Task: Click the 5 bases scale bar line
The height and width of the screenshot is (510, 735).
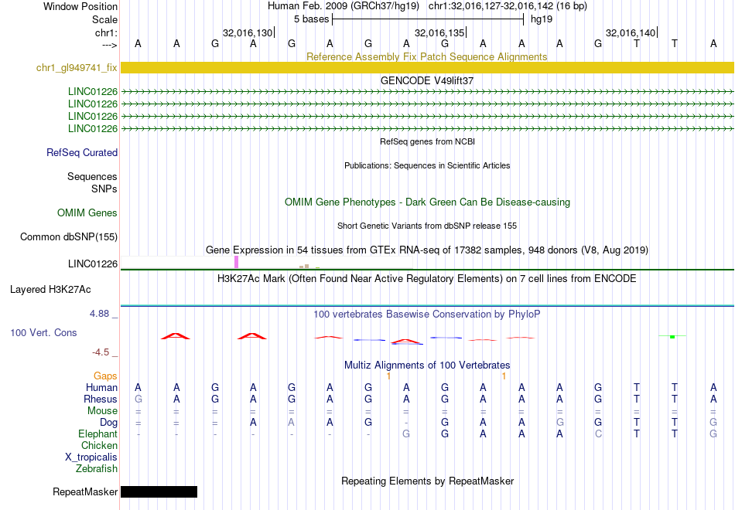Action: pos(428,19)
